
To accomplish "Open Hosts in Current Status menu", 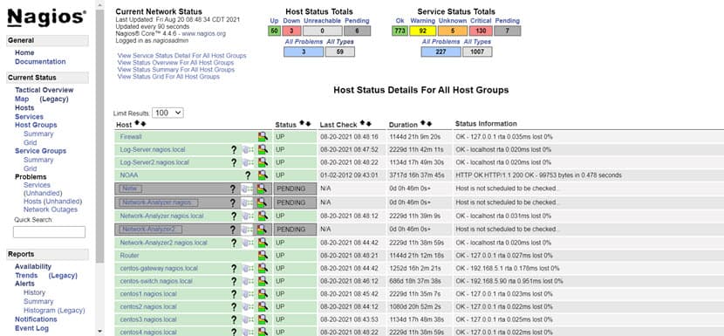I will click(24, 107).
